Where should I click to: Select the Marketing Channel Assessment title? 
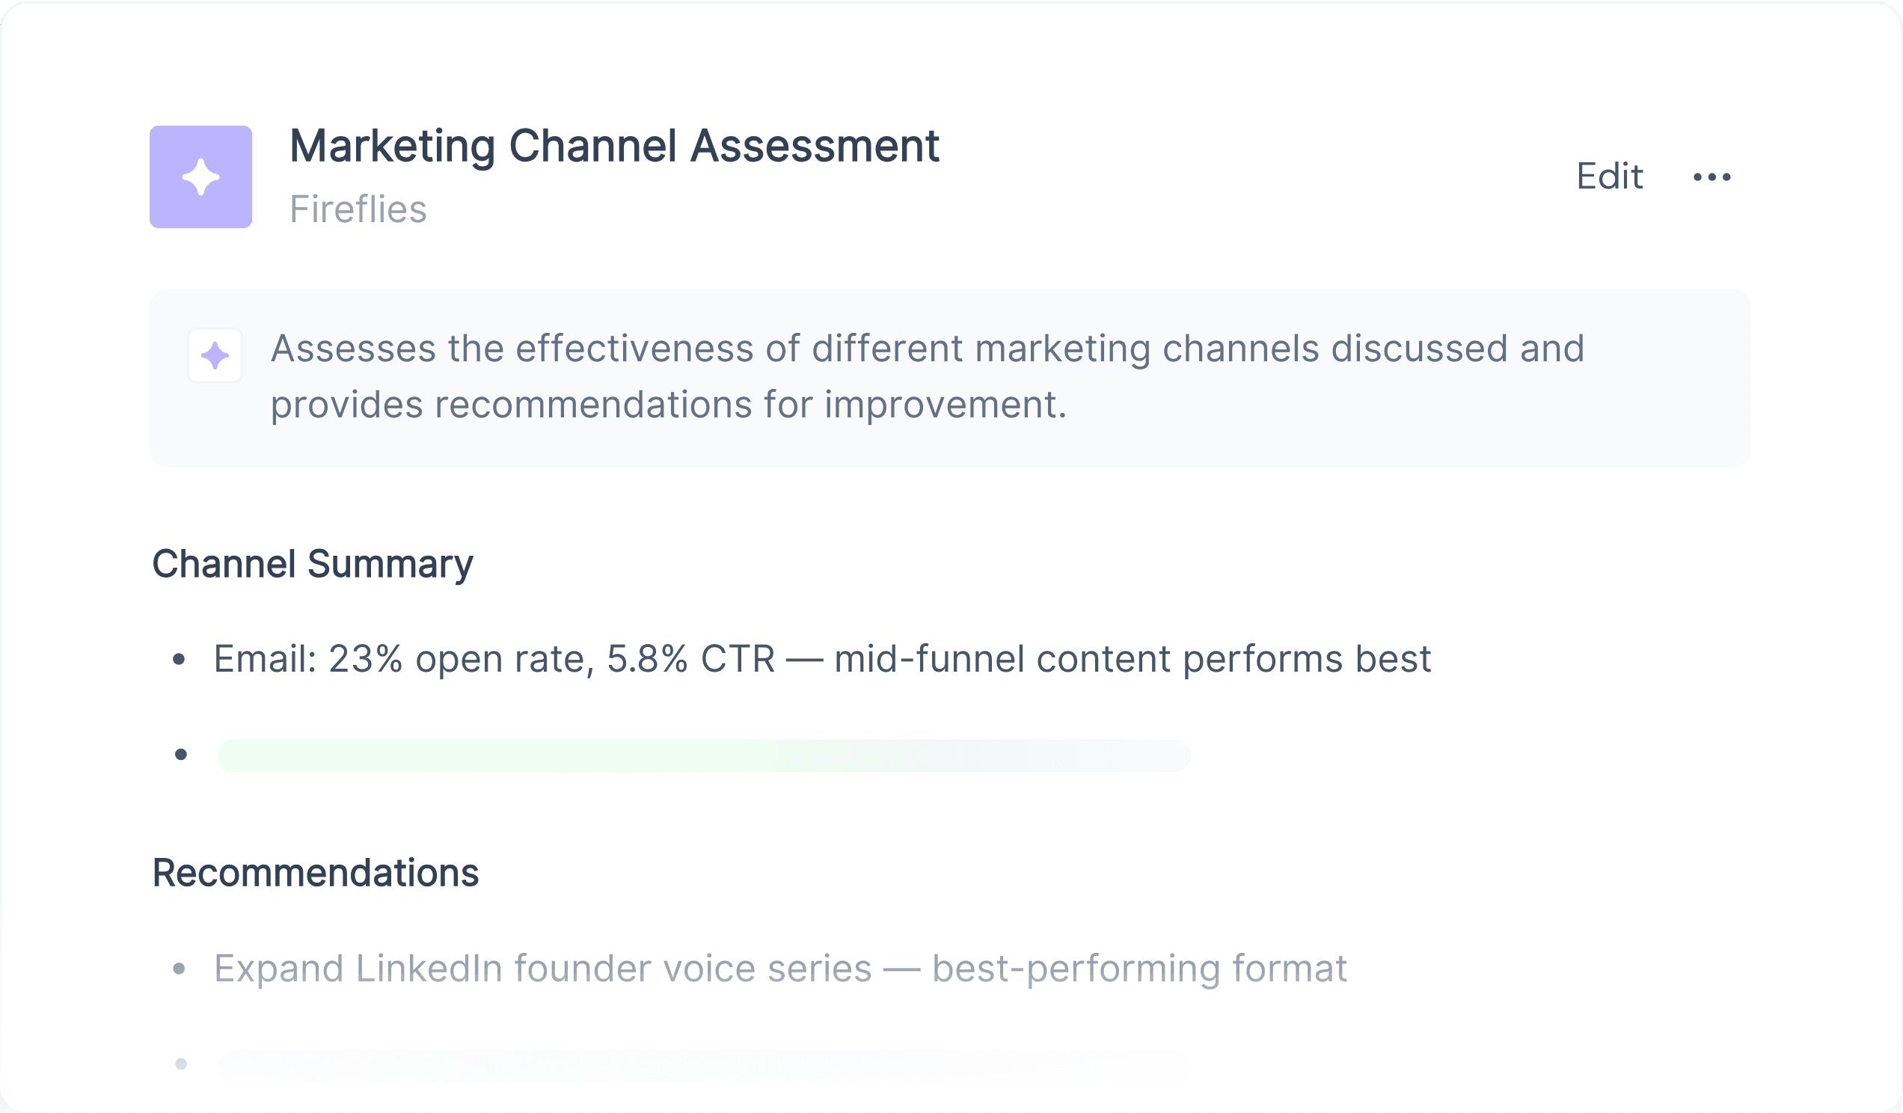click(615, 146)
